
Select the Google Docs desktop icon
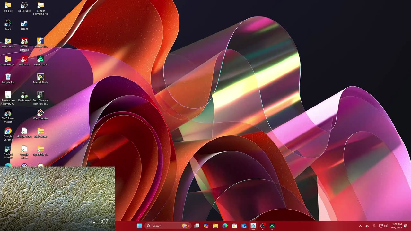coord(24,133)
